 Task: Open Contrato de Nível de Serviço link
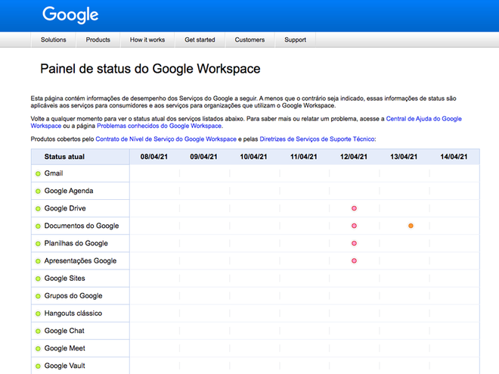pos(166,139)
